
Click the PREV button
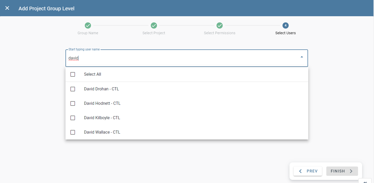(x=308, y=171)
